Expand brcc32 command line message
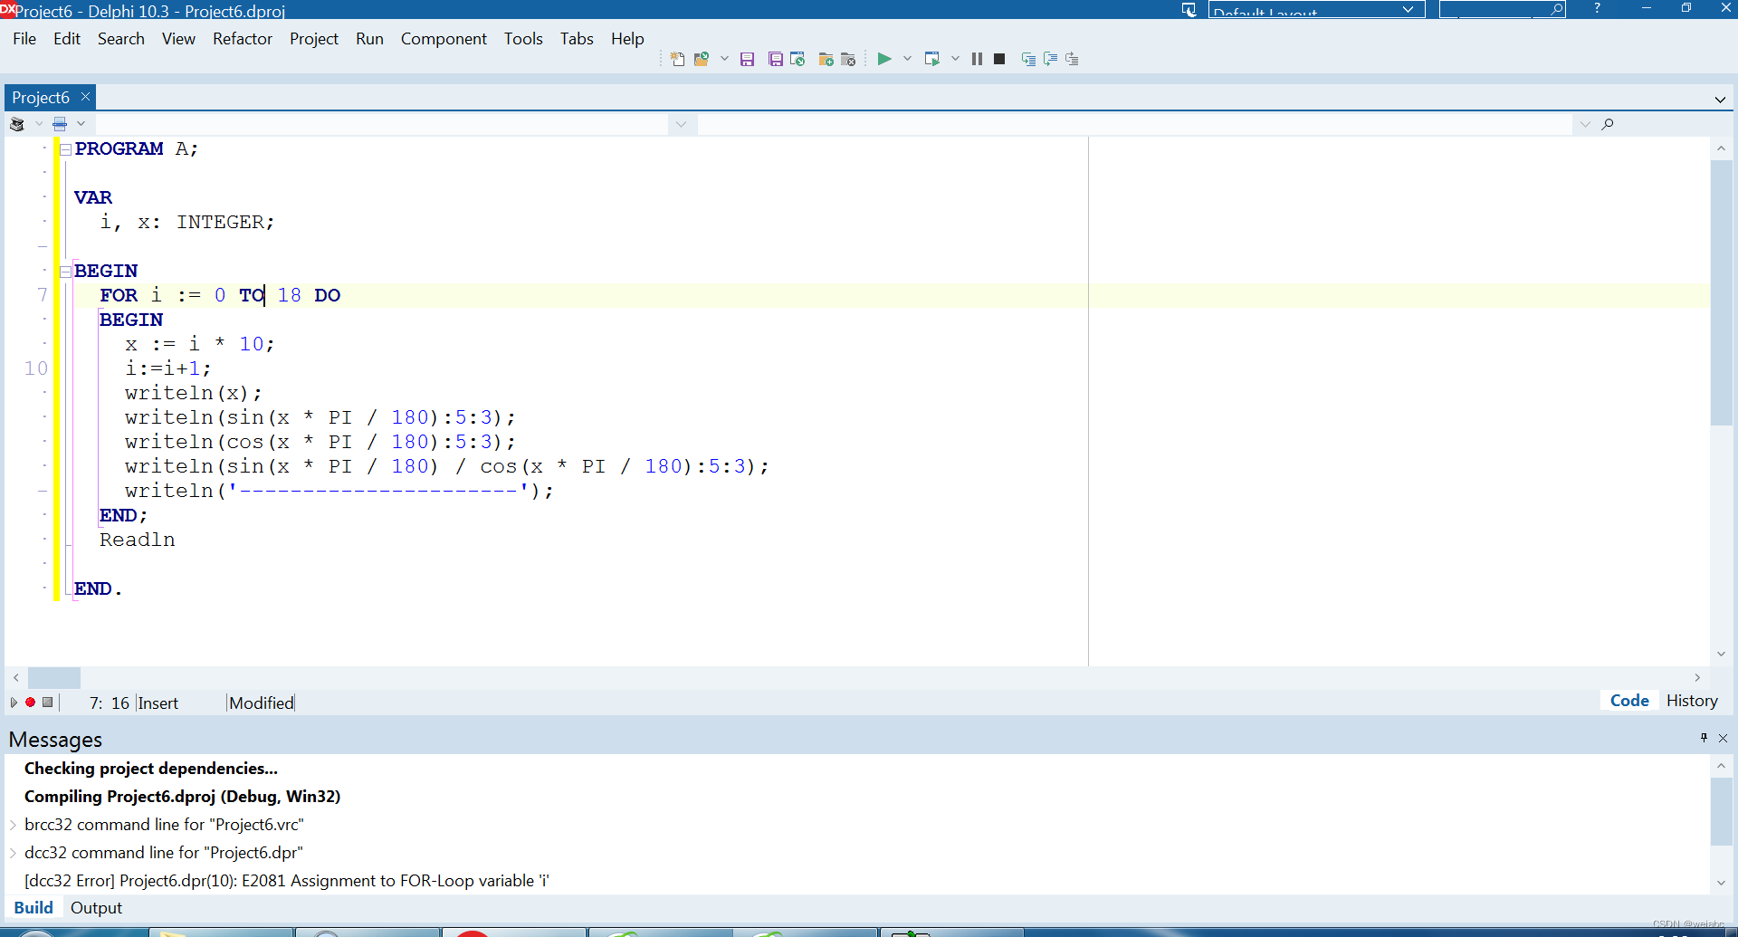 pos(13,825)
